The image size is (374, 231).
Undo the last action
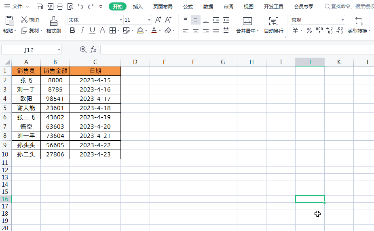click(80, 6)
